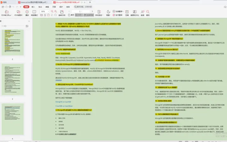
Task: Select the 开始 ribbon tab
Action: 26,7
